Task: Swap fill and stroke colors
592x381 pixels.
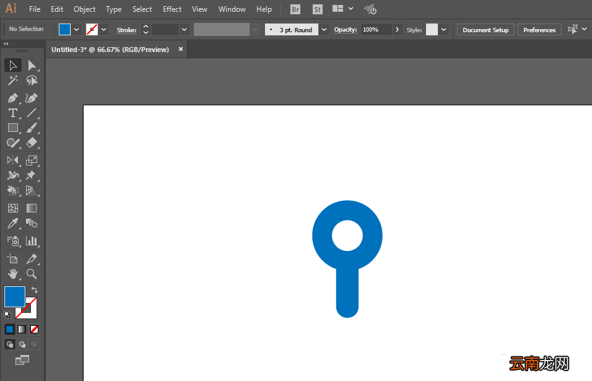Action: pos(34,290)
